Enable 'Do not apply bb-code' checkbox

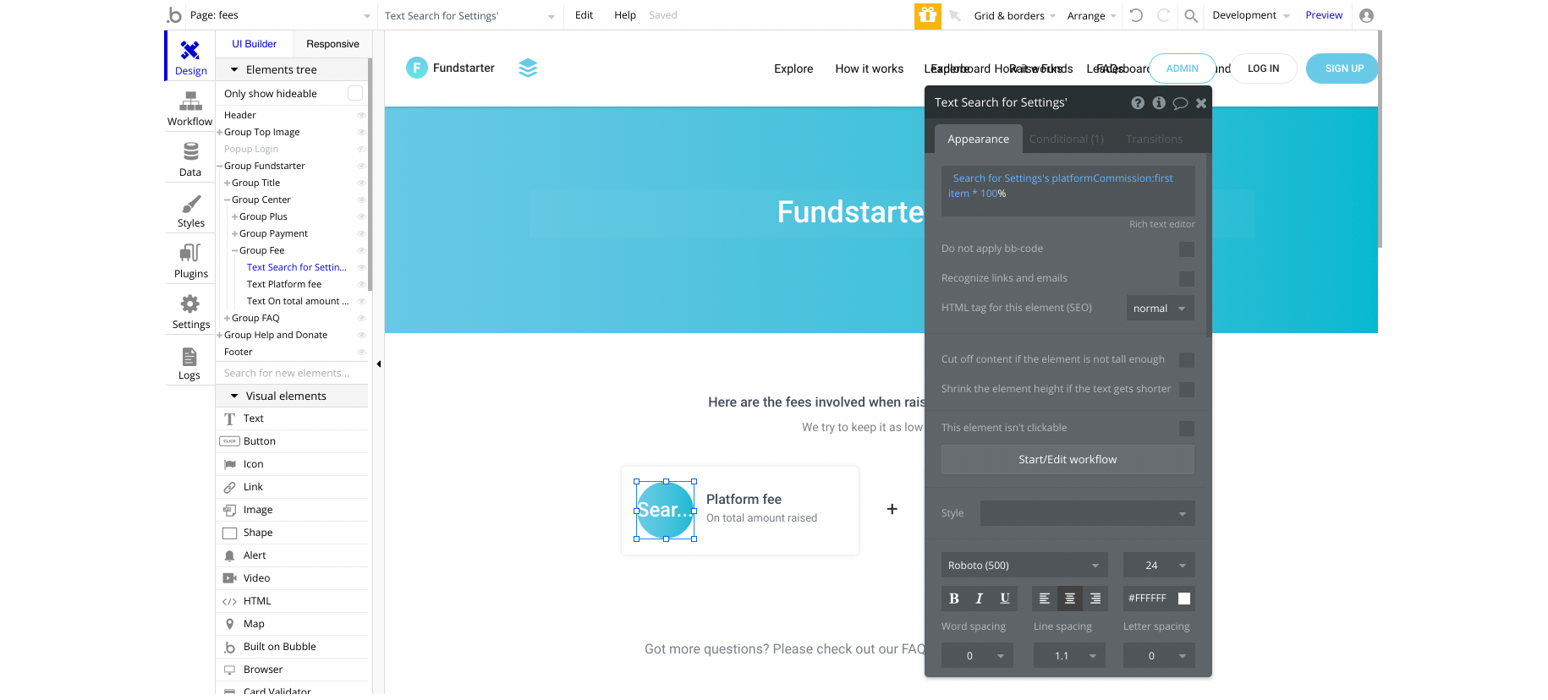[1187, 249]
